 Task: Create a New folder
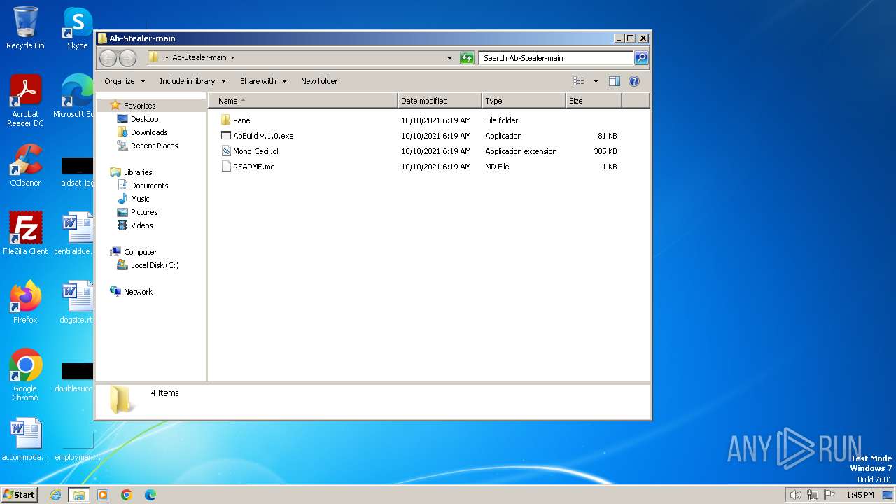coord(319,81)
